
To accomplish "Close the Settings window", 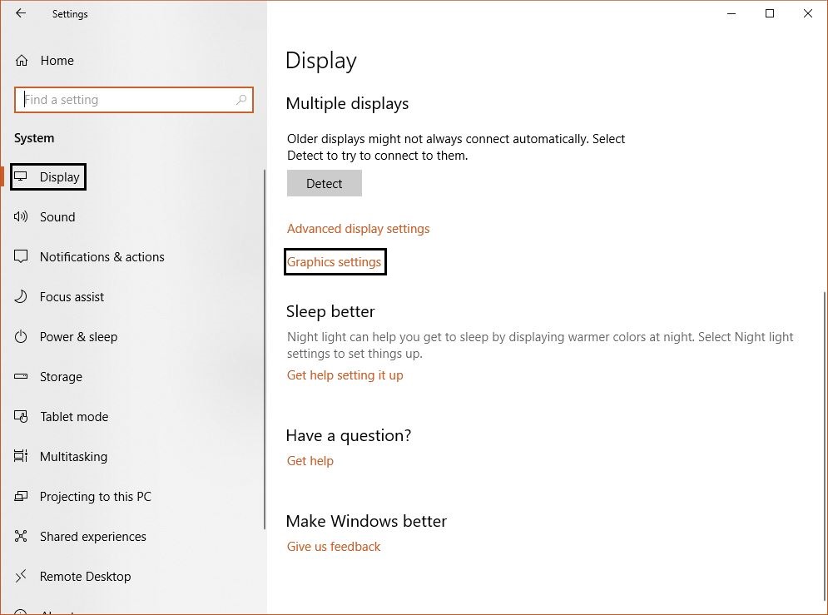I will click(808, 13).
